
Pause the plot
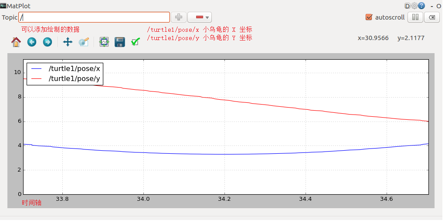(415, 17)
